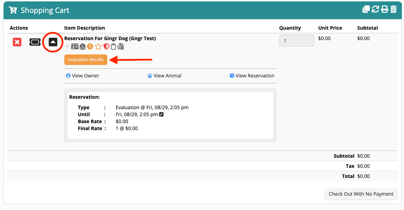Click the 'Base Rate' label
The width and height of the screenshot is (404, 210).
tap(90, 122)
